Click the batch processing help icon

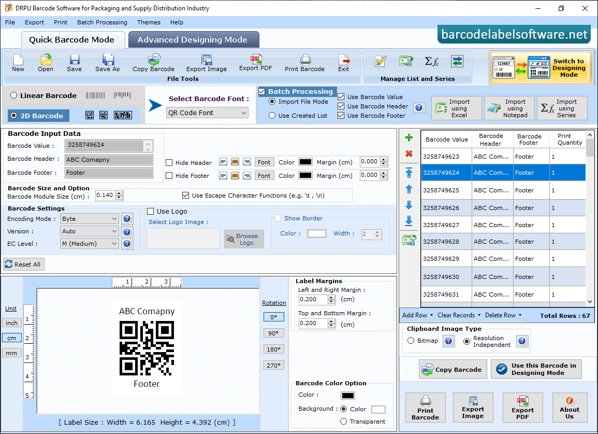click(x=419, y=108)
